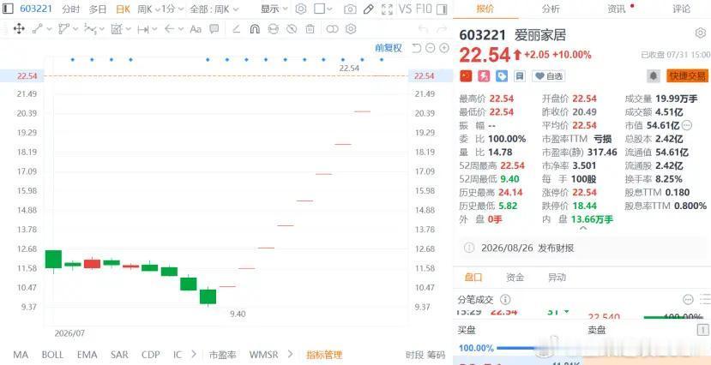Switch chart to 分时 view

click(x=70, y=9)
